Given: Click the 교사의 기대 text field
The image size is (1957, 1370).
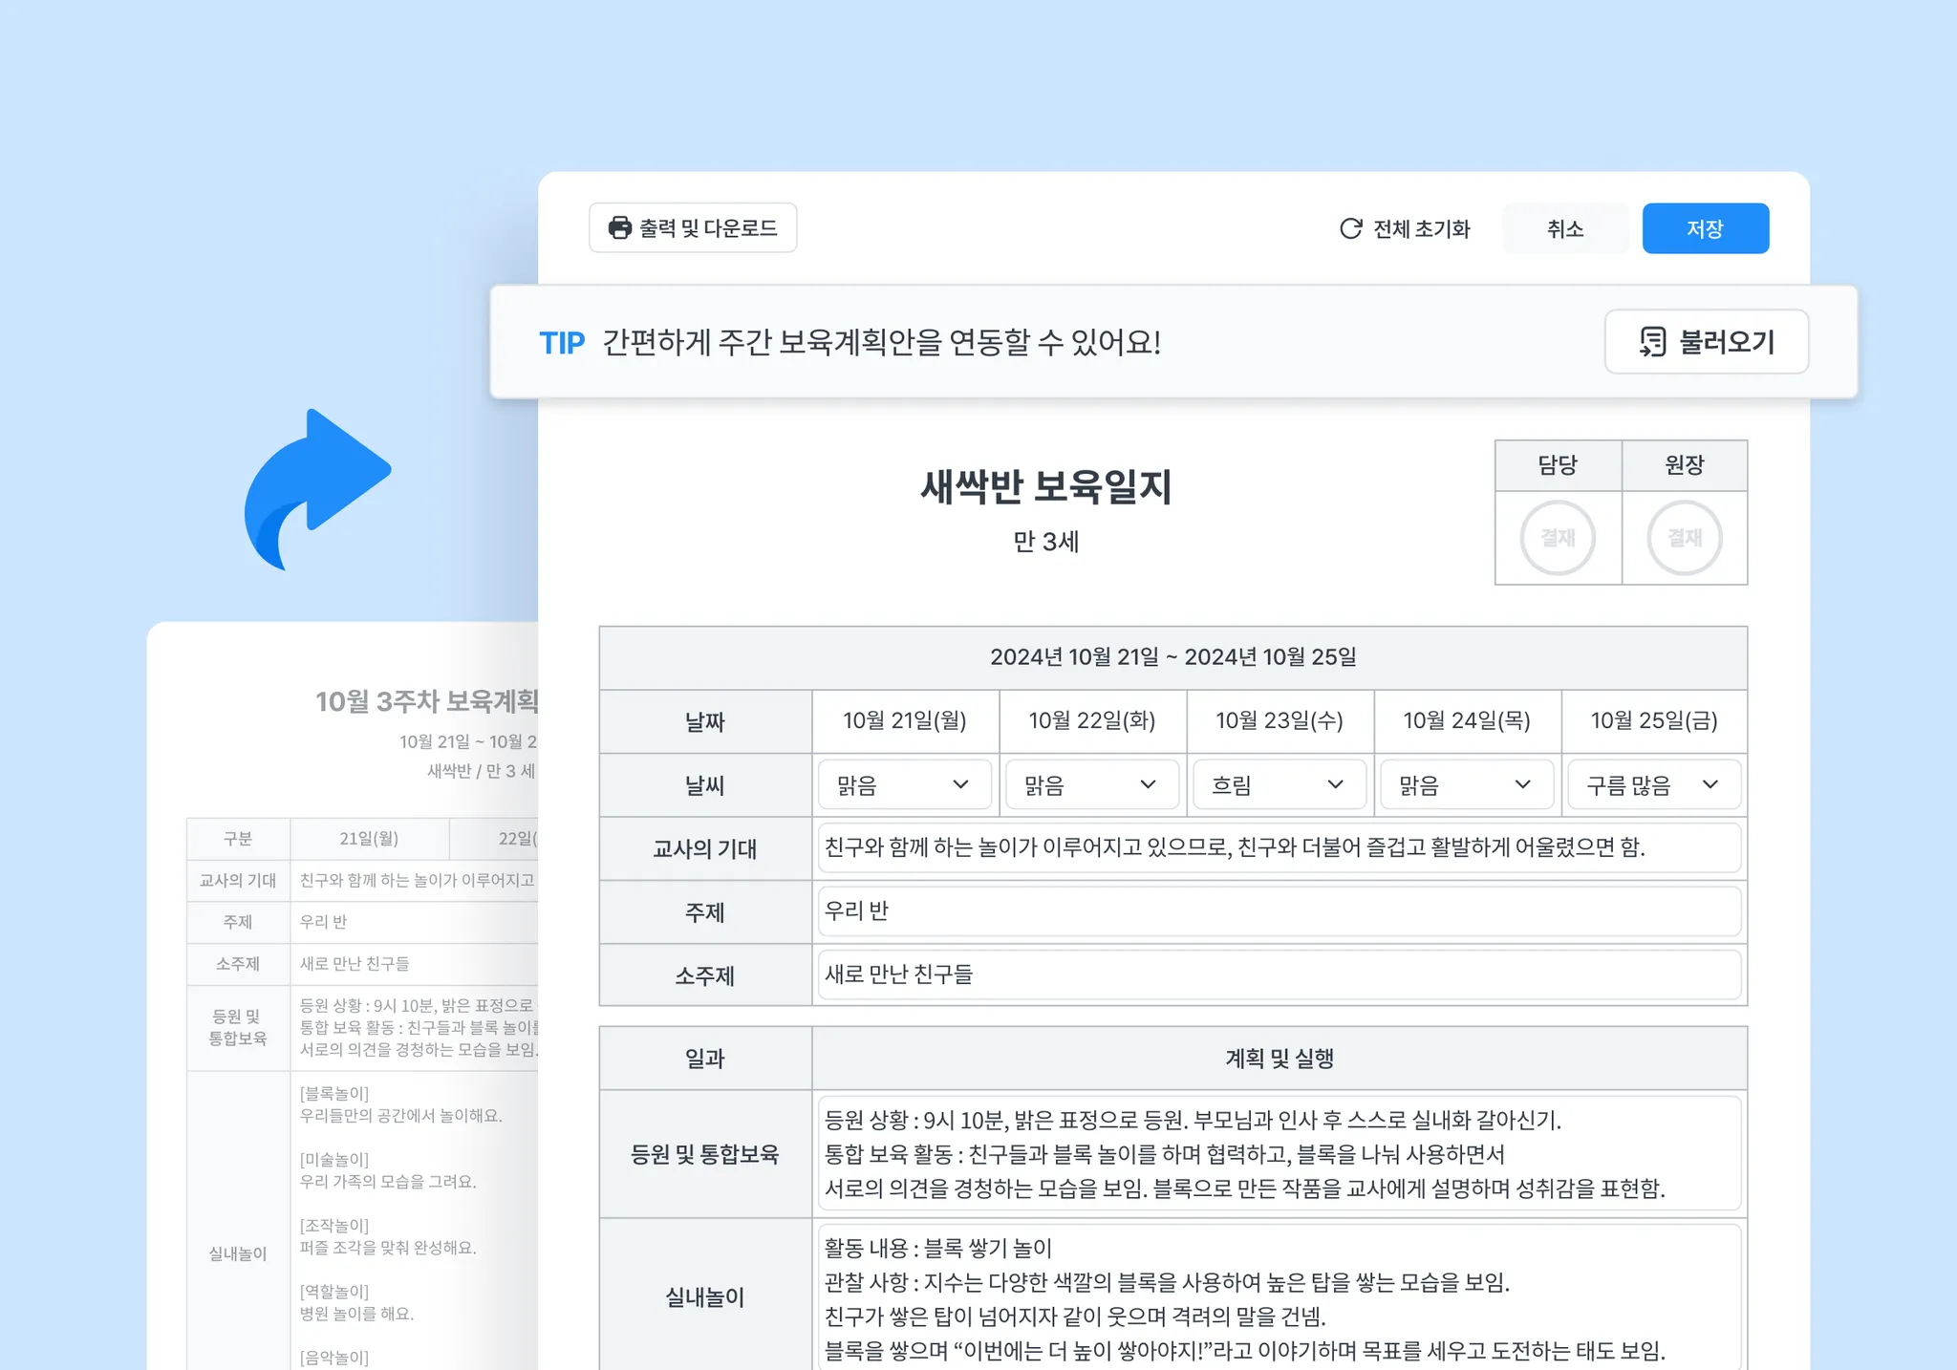Looking at the screenshot, I should point(1279,847).
